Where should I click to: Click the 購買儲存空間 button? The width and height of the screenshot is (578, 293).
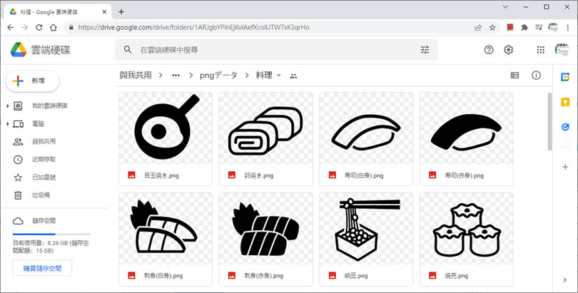pos(42,269)
